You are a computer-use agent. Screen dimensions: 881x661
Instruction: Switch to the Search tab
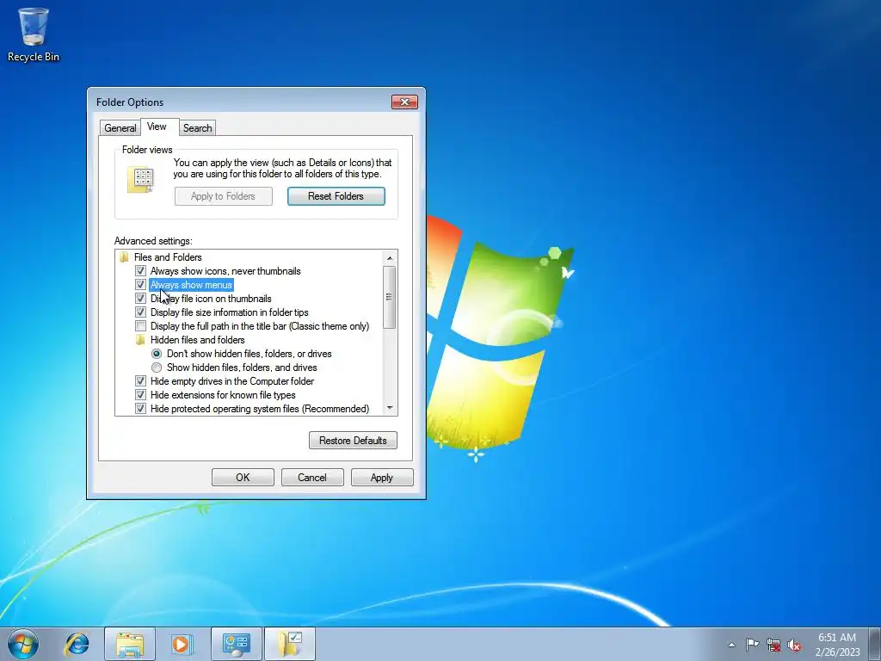tap(197, 128)
